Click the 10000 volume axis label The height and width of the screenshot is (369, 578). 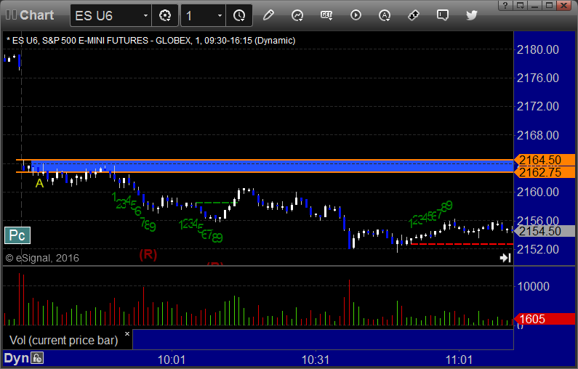(534, 286)
